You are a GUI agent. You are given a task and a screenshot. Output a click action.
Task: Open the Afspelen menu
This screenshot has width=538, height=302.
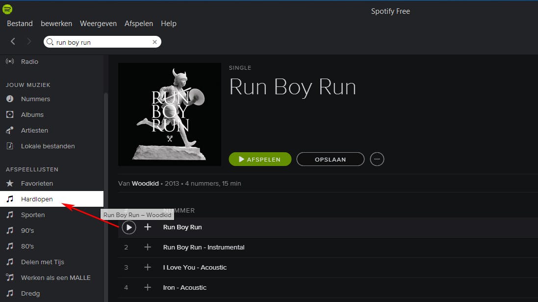click(139, 24)
